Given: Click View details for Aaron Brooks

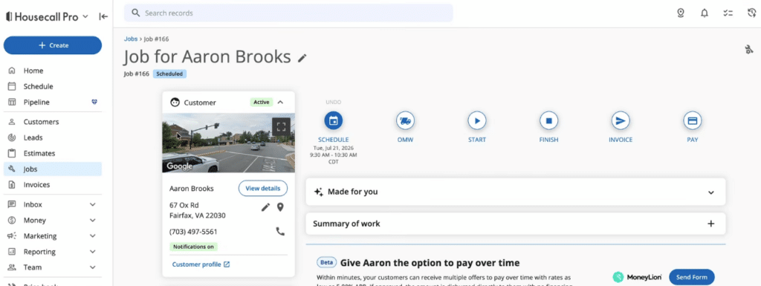Looking at the screenshot, I should click(x=262, y=189).
